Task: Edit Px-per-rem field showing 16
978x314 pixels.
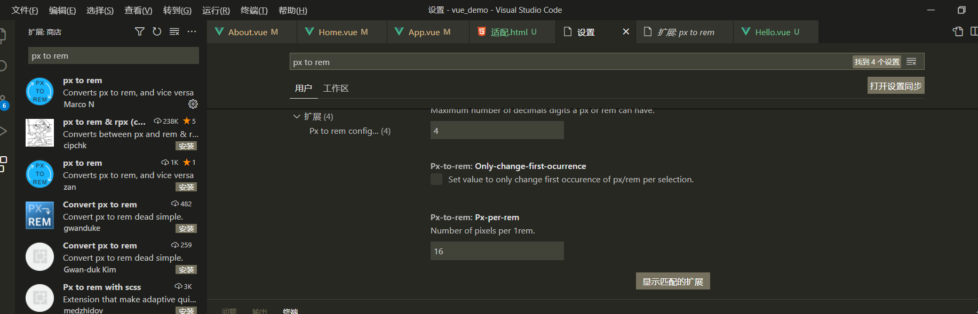Action: point(497,251)
